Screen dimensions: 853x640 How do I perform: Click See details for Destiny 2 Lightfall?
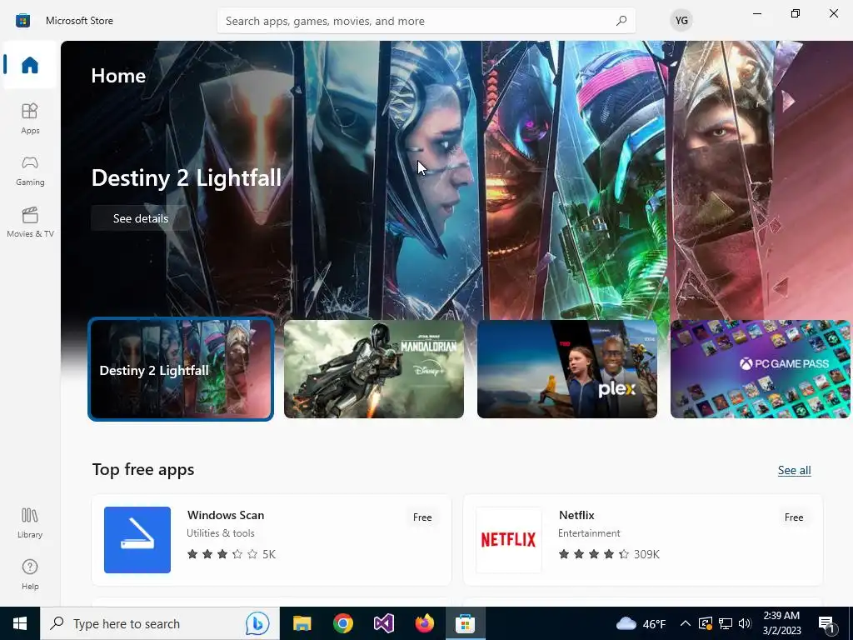tap(140, 218)
